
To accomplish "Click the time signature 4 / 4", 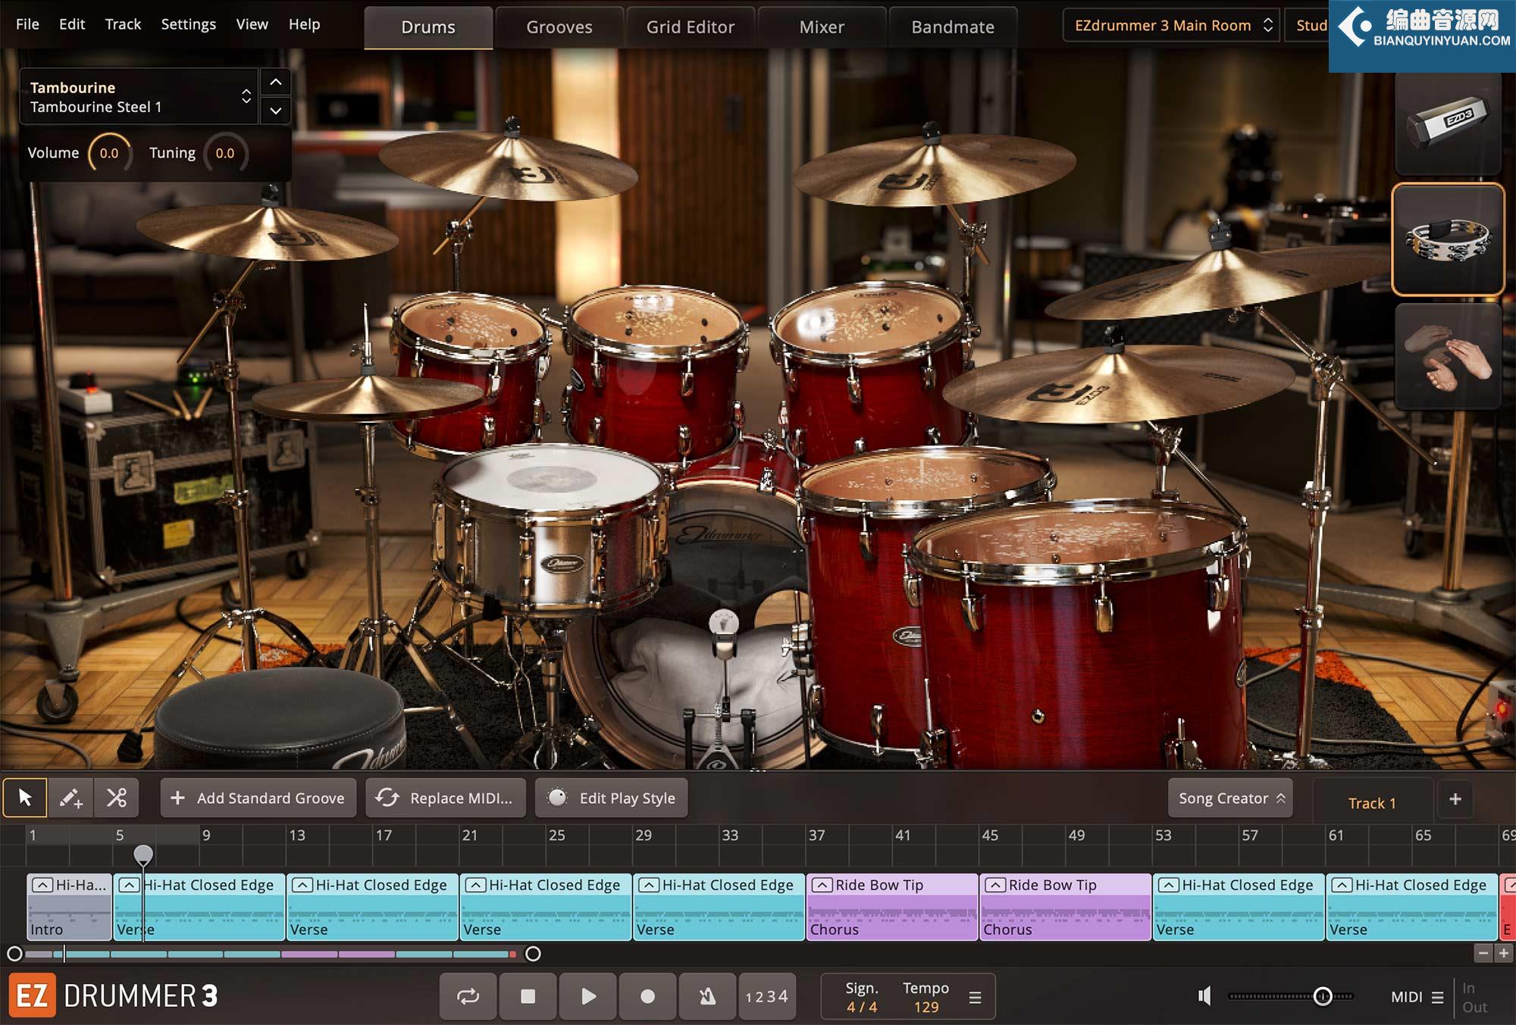I will point(862,1007).
